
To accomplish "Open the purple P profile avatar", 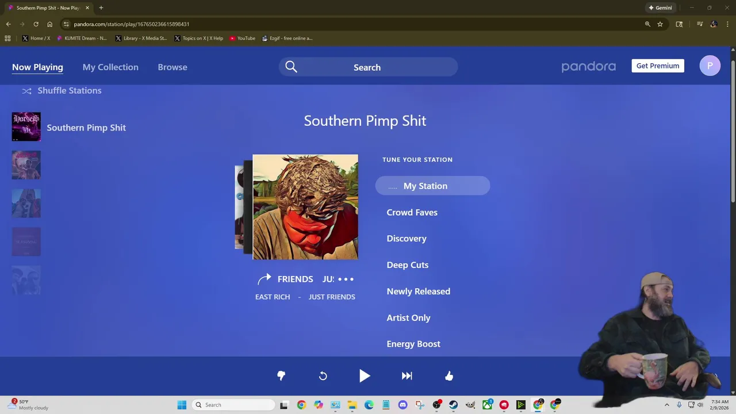I will pos(710,66).
